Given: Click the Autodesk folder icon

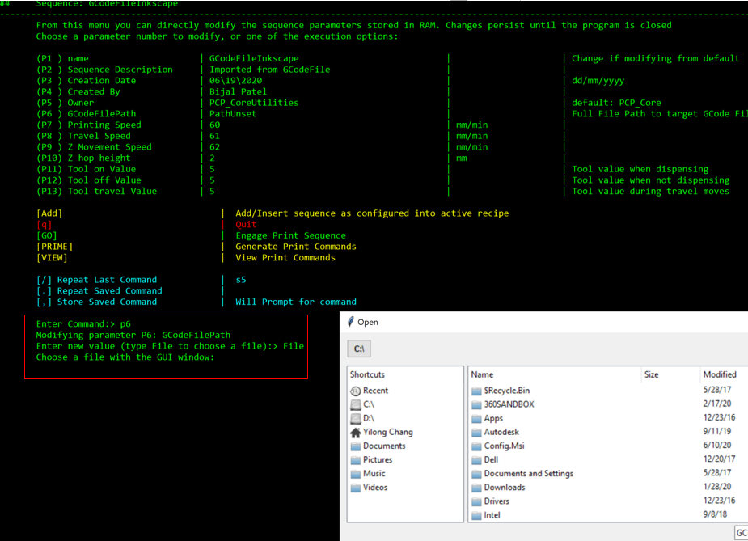Looking at the screenshot, I should coord(476,433).
